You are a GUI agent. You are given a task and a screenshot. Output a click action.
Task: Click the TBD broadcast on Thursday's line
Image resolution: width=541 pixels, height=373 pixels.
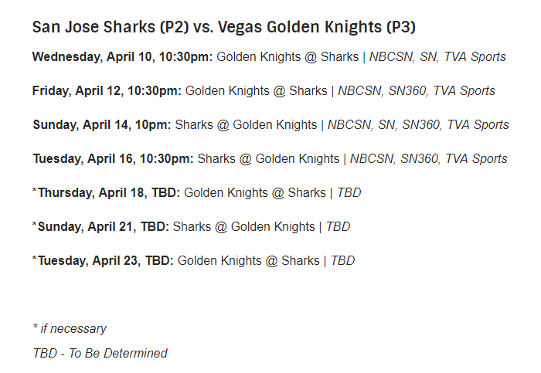pyautogui.click(x=349, y=193)
